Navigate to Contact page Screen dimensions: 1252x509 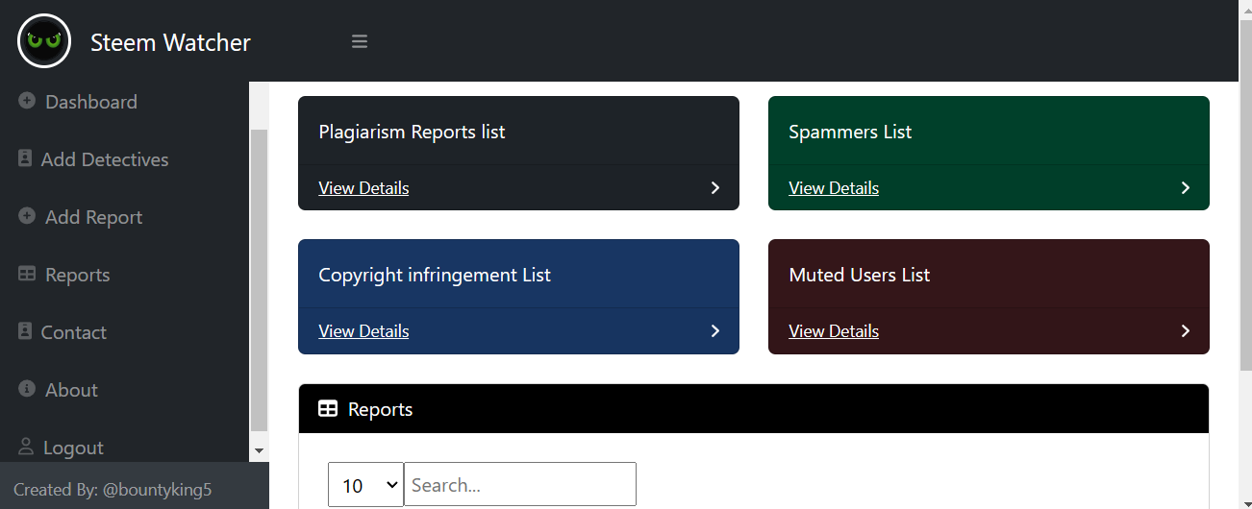[x=73, y=332]
